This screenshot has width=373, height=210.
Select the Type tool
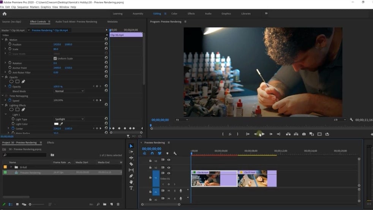click(x=131, y=188)
